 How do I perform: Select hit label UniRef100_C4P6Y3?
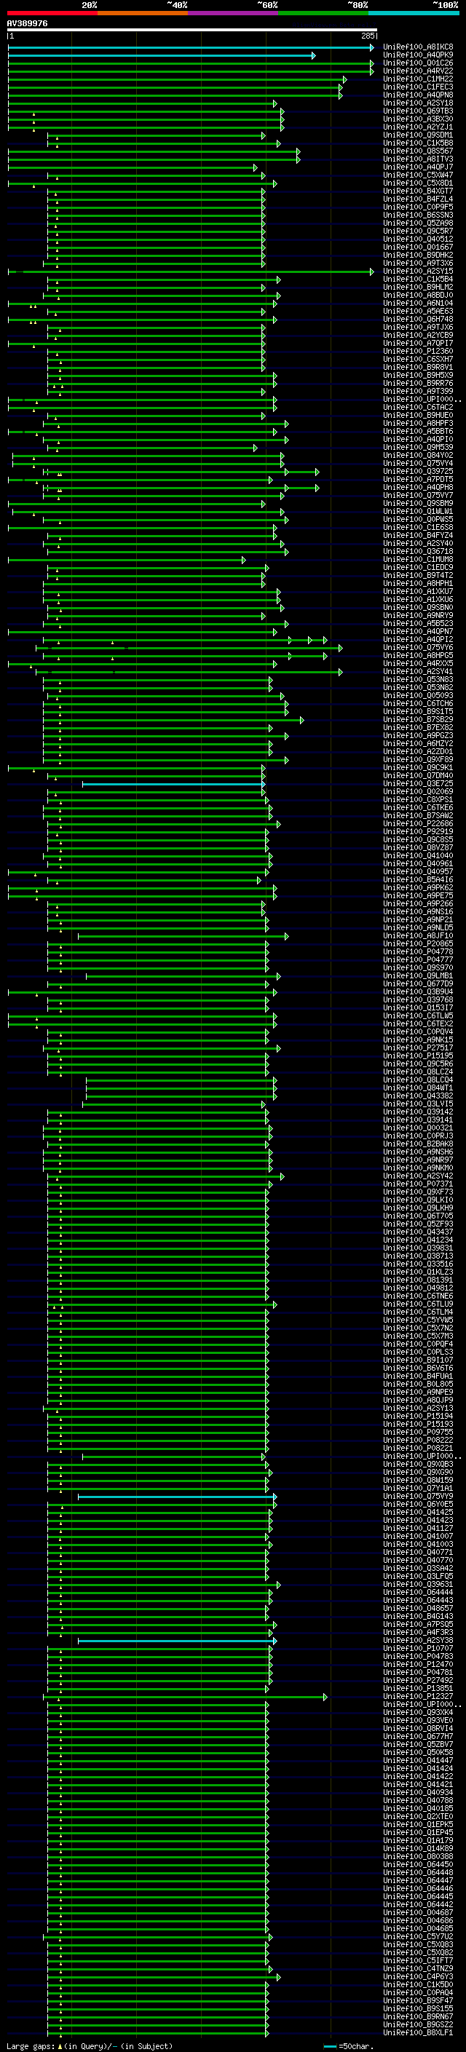point(418,1977)
